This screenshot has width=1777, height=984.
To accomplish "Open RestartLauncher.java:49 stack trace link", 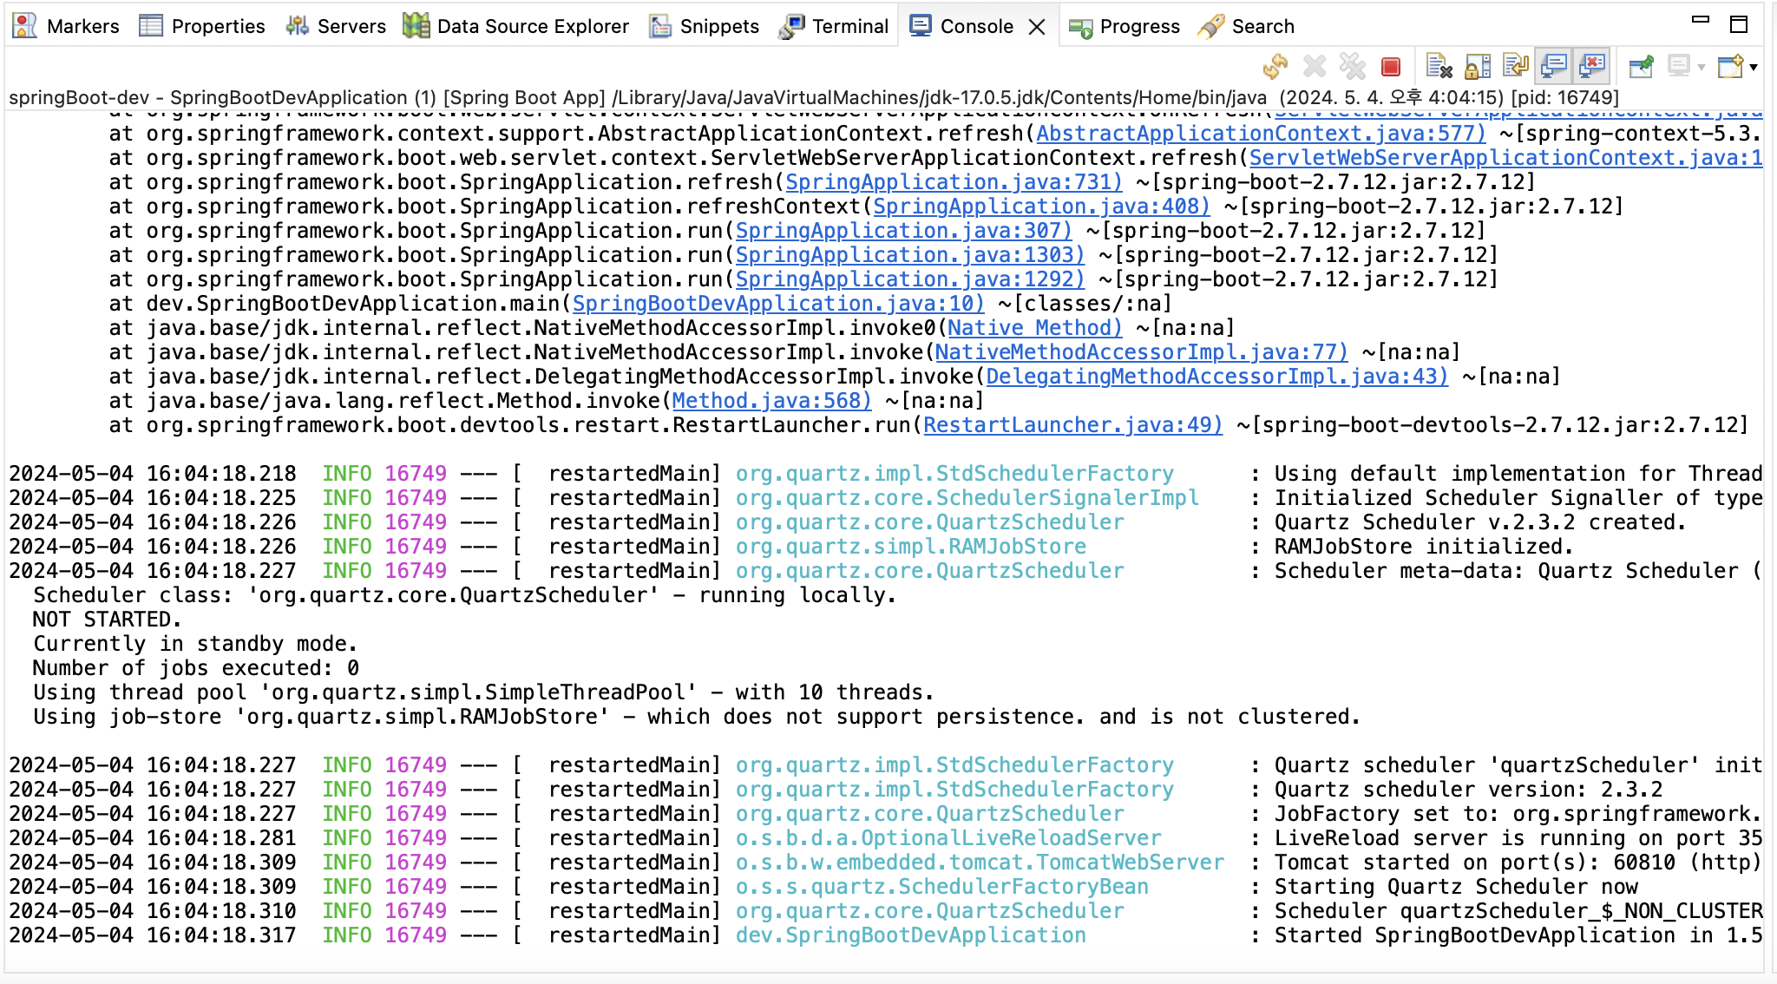I will coord(1072,425).
